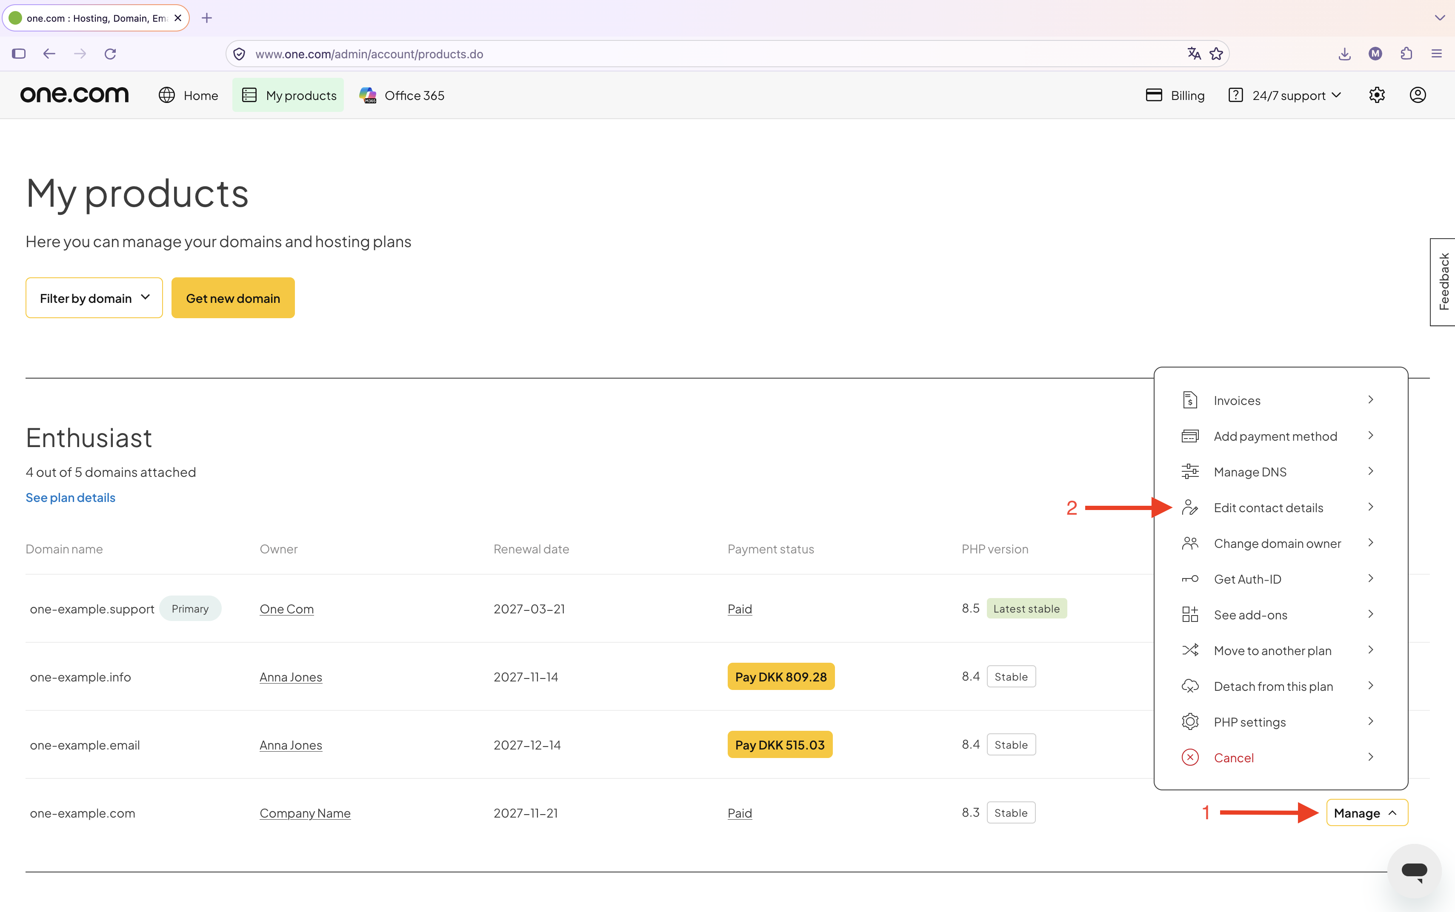Choose Move to another plan
Screen dimensions: 1455x912
click(1280, 650)
